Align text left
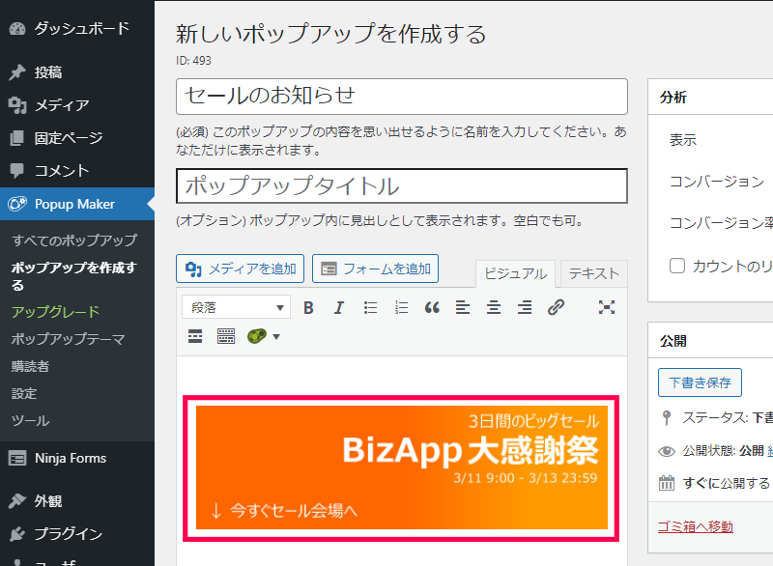Screen dimensions: 773x566 [463, 308]
